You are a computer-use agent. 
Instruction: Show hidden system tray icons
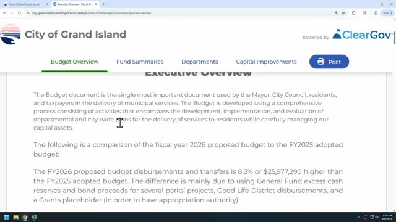pyautogui.click(x=359, y=217)
